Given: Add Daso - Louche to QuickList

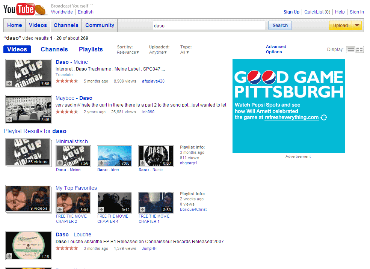Looking at the screenshot, I should point(9,256).
